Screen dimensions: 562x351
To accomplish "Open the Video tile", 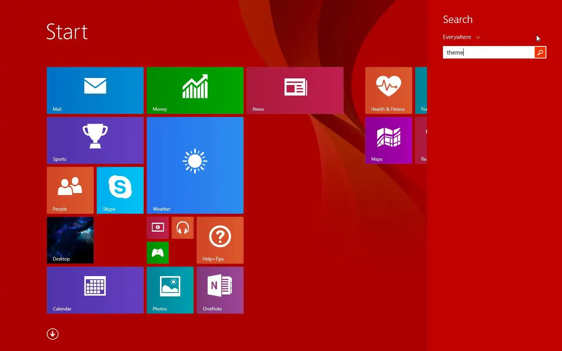I will pos(158,228).
